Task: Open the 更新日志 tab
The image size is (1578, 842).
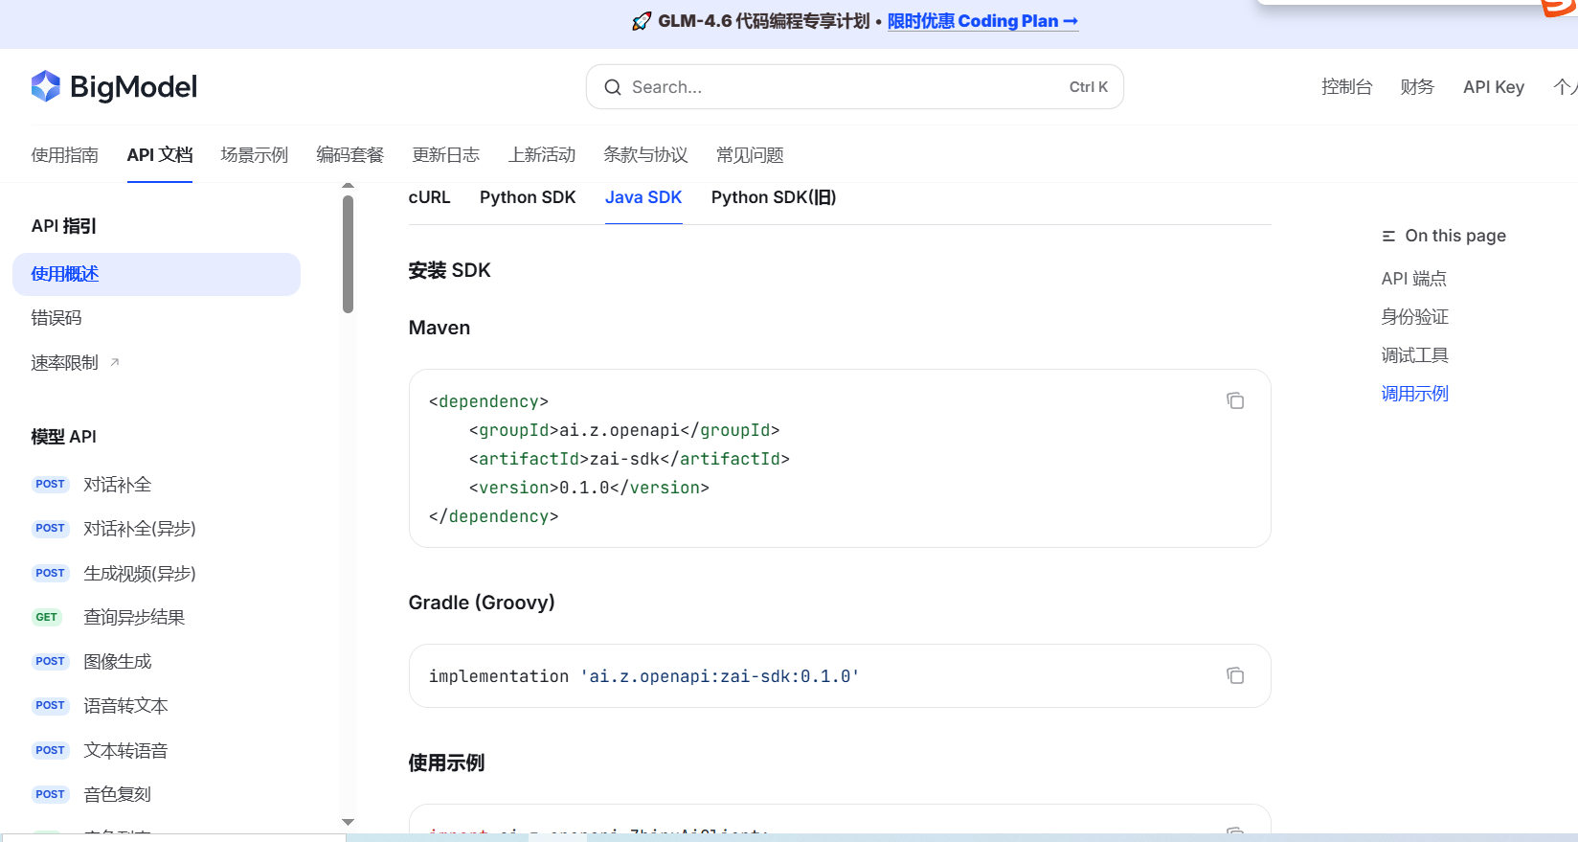Action: pyautogui.click(x=446, y=155)
